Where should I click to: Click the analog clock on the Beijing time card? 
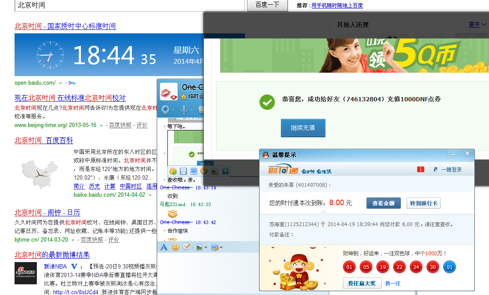(x=50, y=55)
